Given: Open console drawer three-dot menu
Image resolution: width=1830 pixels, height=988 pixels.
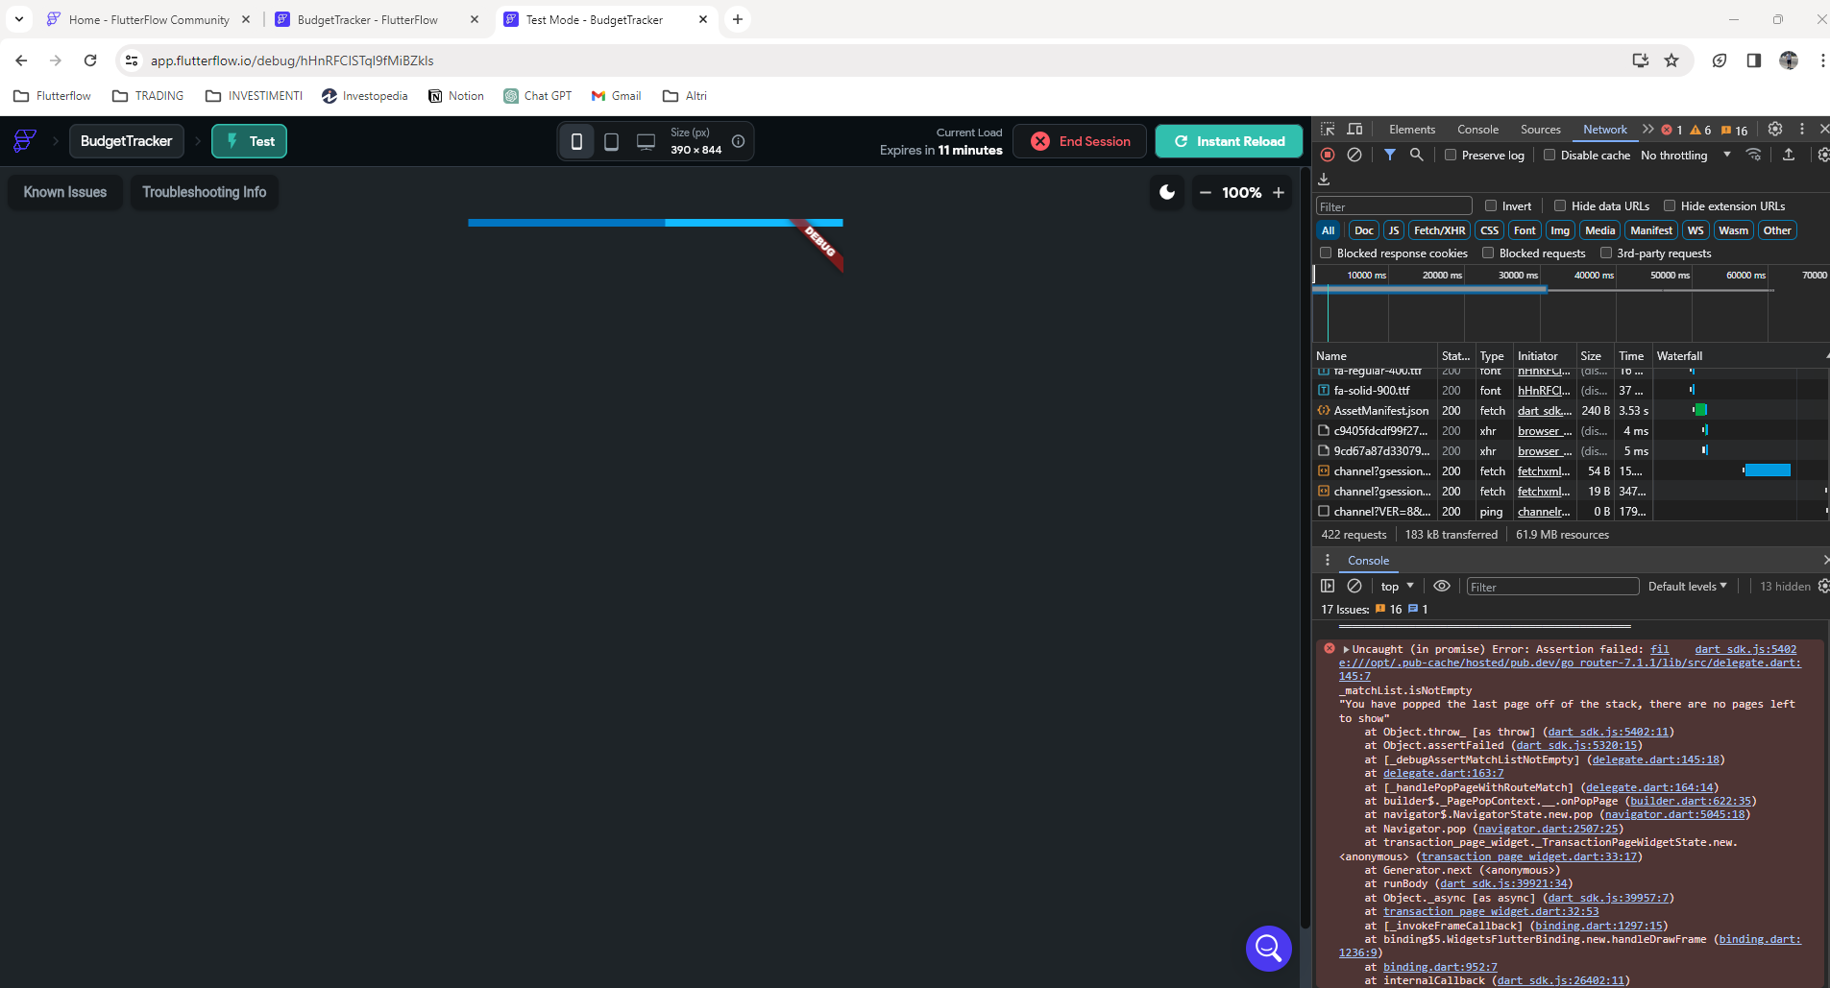Looking at the screenshot, I should pyautogui.click(x=1328, y=560).
